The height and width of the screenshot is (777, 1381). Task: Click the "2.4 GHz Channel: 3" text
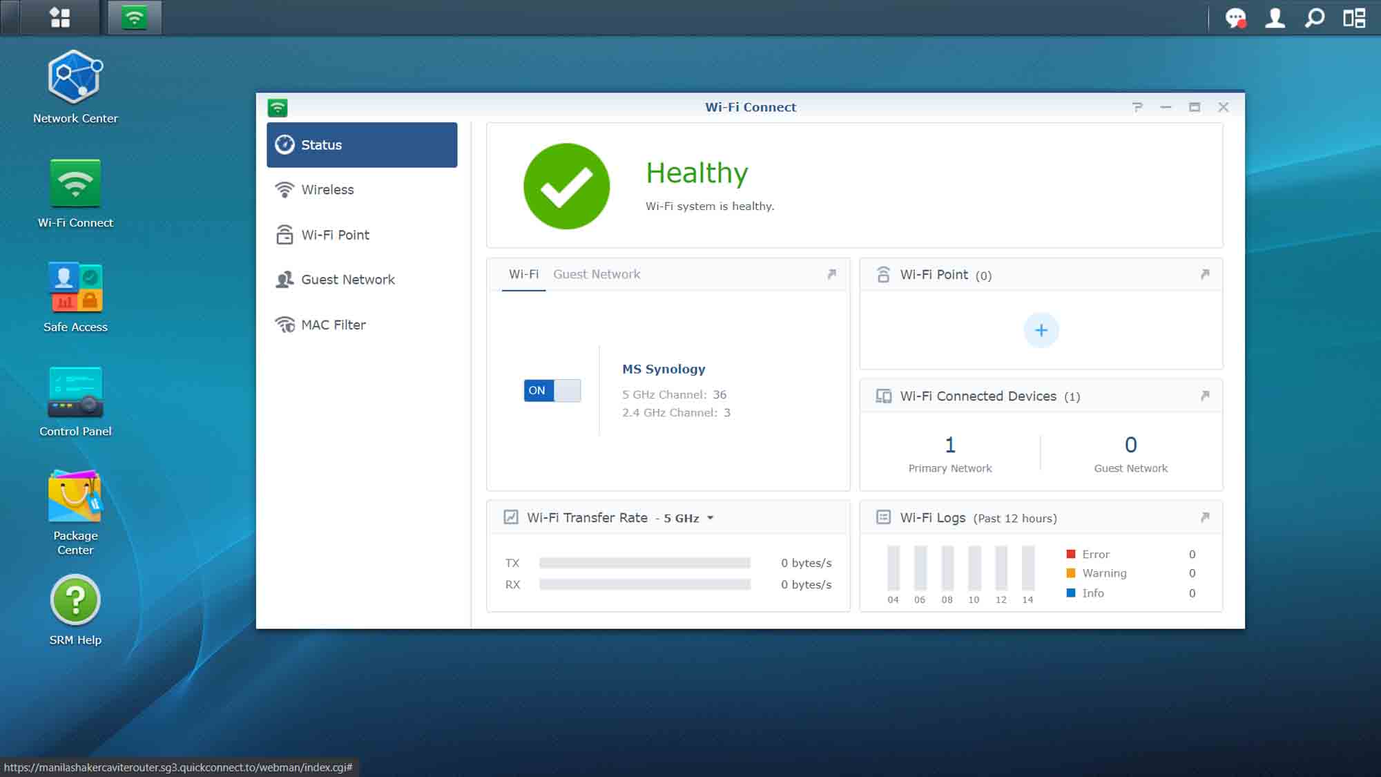pos(676,412)
